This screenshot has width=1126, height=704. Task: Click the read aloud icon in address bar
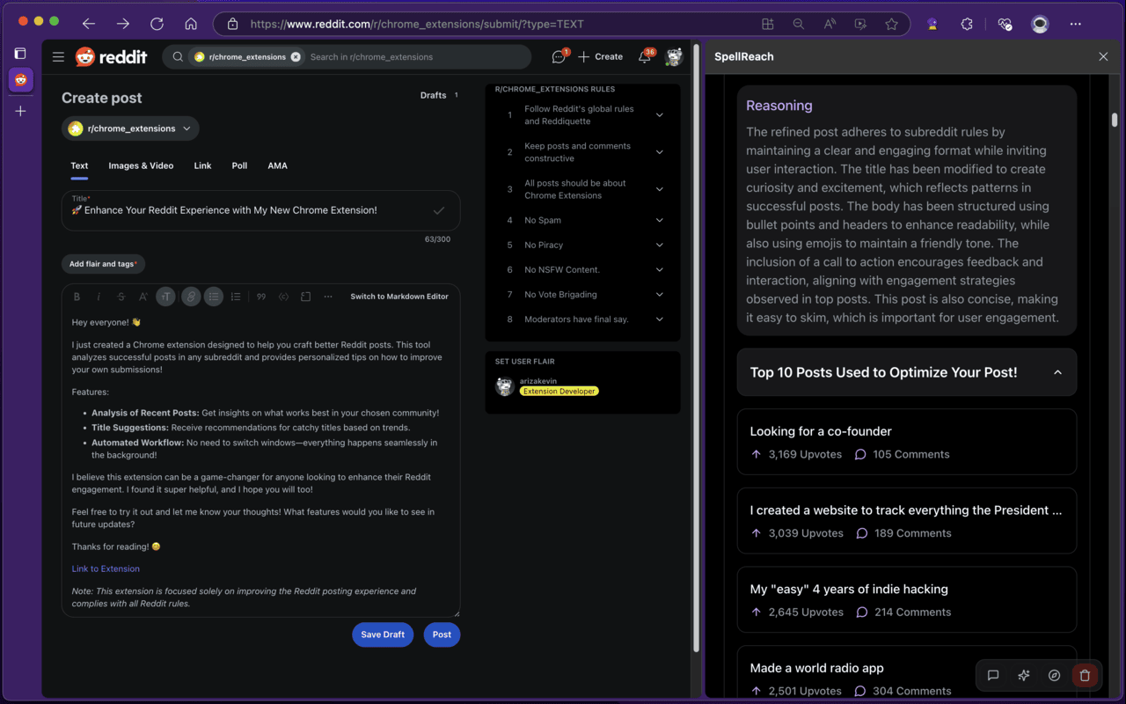[830, 25]
